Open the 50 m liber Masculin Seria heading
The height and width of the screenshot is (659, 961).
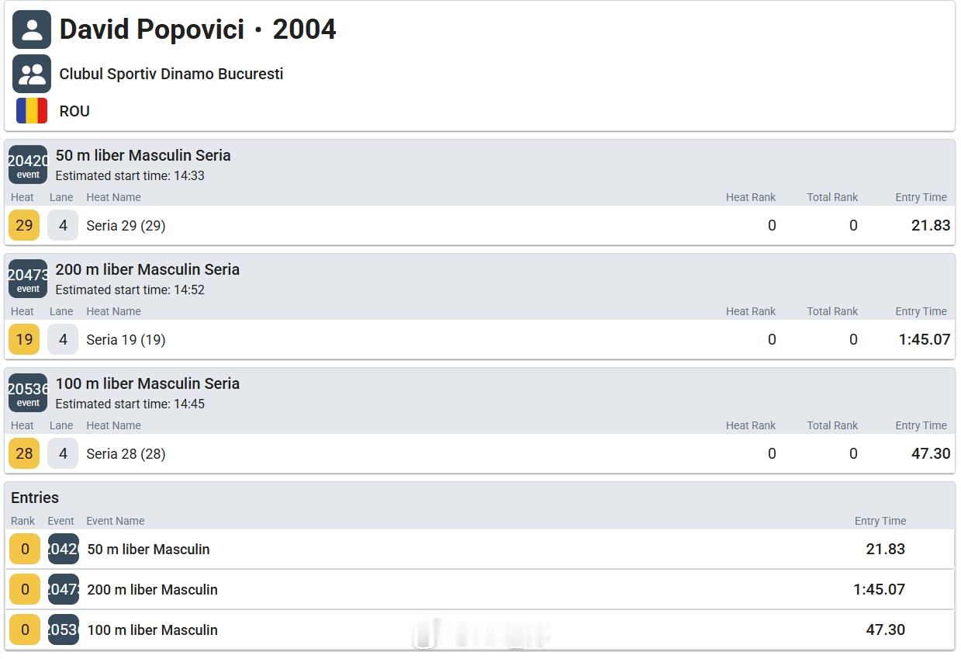pos(143,155)
